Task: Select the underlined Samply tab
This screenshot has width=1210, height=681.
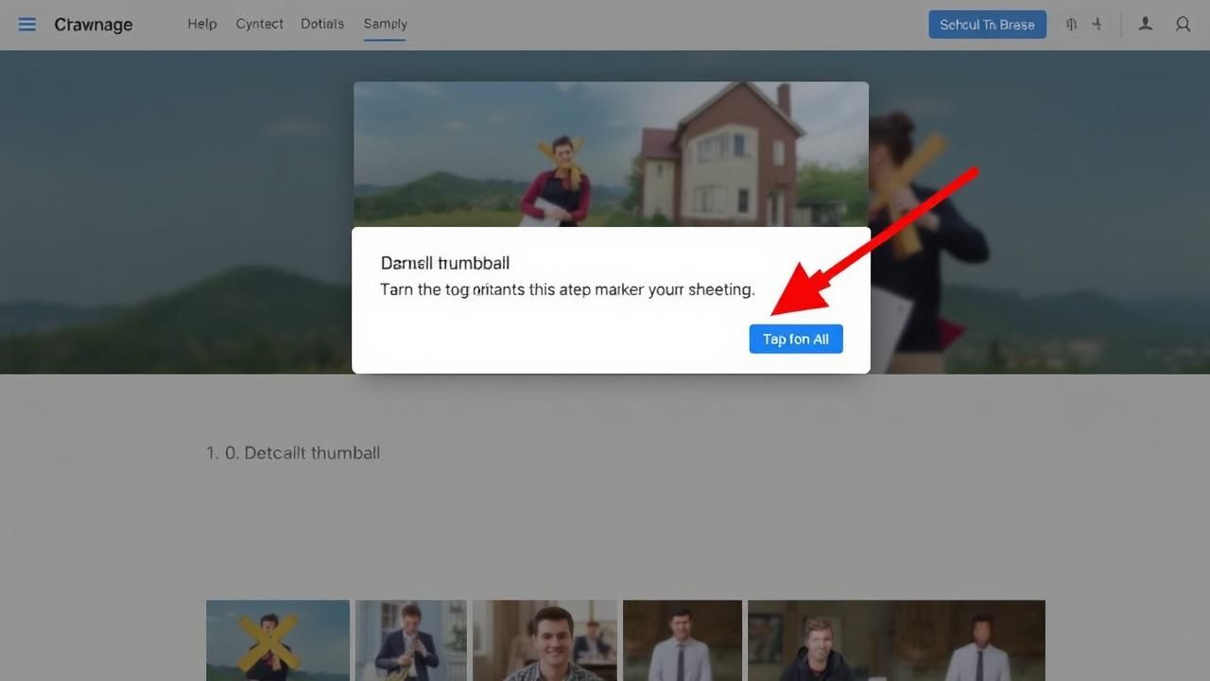Action: point(385,24)
